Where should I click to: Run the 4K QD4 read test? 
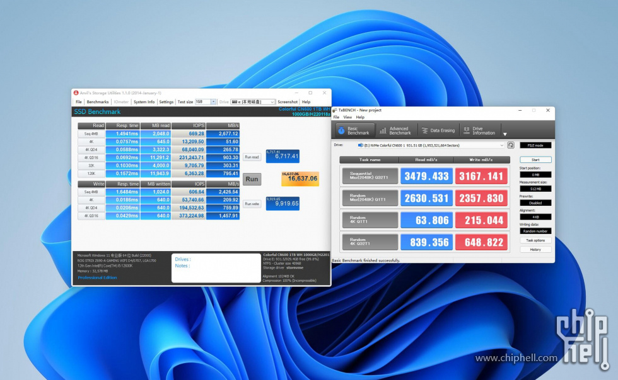pos(91,150)
